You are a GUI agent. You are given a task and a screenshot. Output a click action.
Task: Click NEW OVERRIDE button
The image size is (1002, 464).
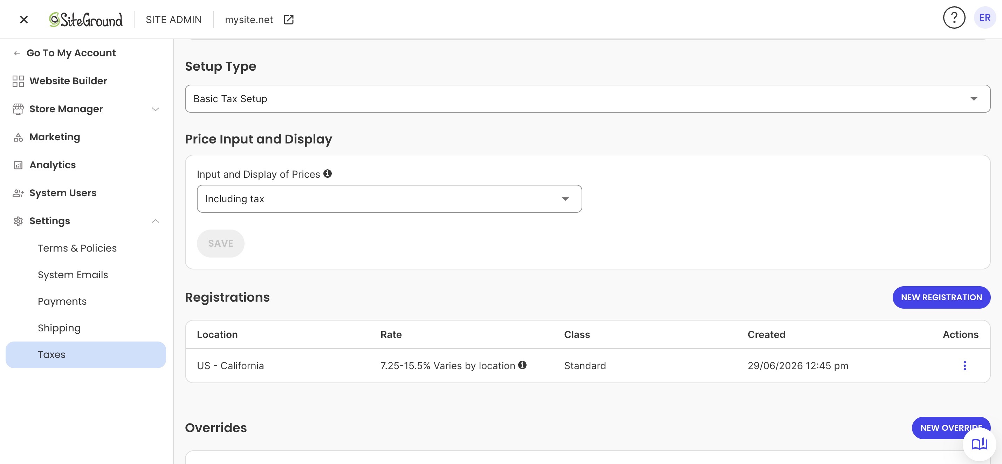point(950,428)
